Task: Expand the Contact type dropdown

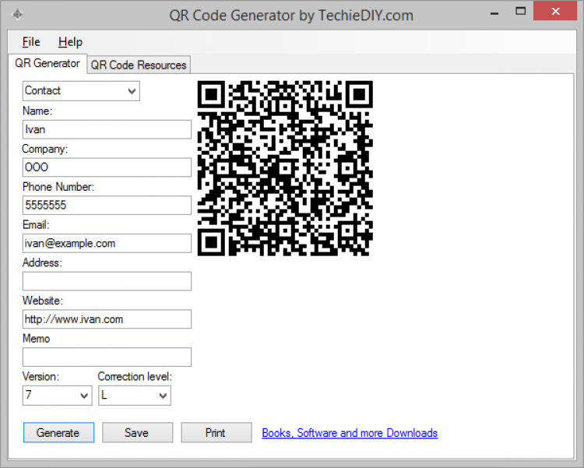Action: pyautogui.click(x=81, y=91)
